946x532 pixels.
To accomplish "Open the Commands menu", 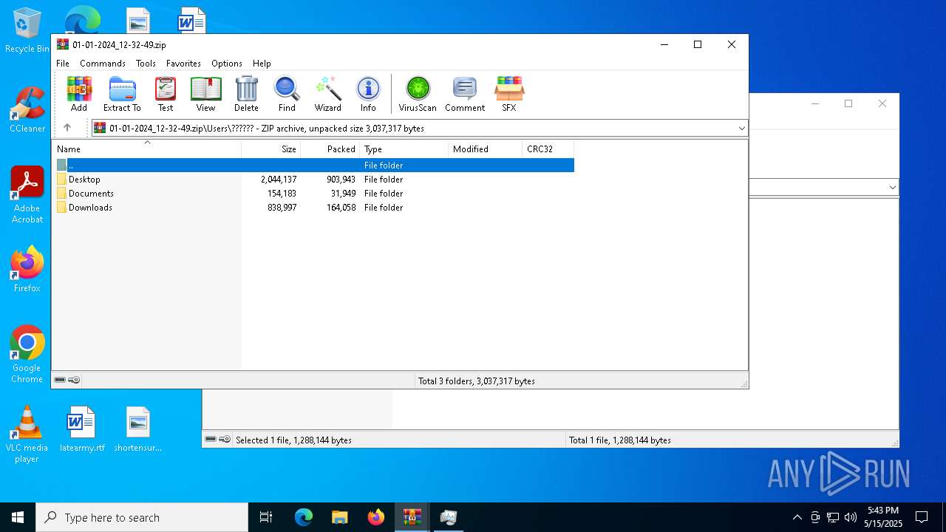I will pos(103,64).
